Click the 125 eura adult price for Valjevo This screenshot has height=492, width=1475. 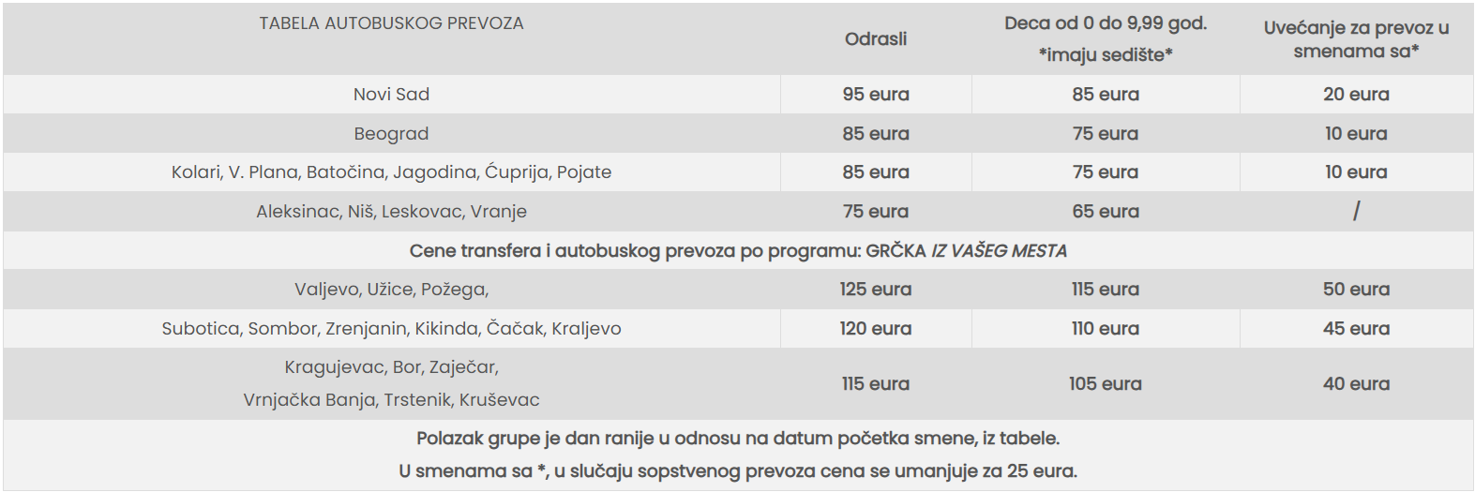click(x=875, y=290)
